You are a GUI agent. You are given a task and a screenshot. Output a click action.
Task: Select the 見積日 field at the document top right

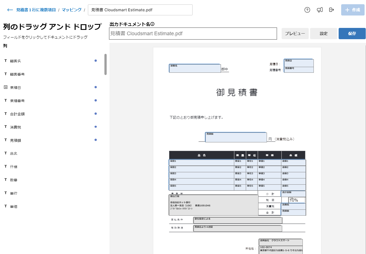pos(299,63)
